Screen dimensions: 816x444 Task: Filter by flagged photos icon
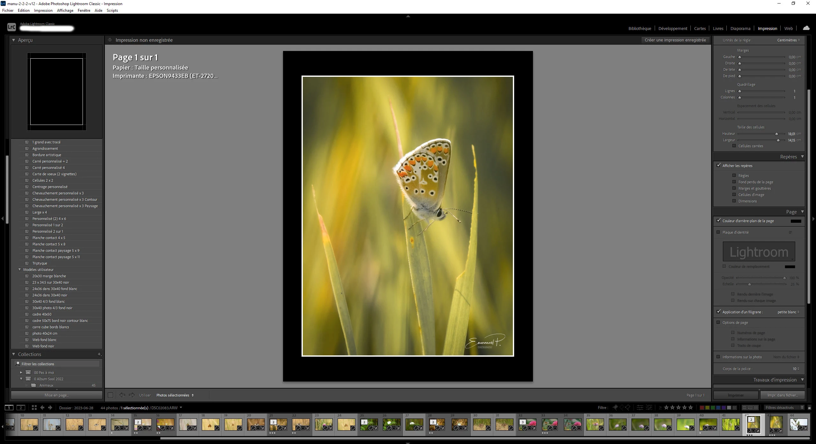click(x=615, y=407)
